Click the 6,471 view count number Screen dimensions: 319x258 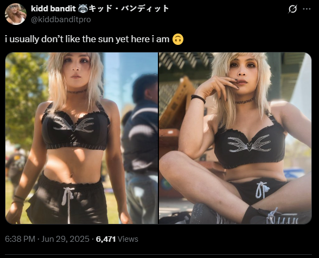106,239
